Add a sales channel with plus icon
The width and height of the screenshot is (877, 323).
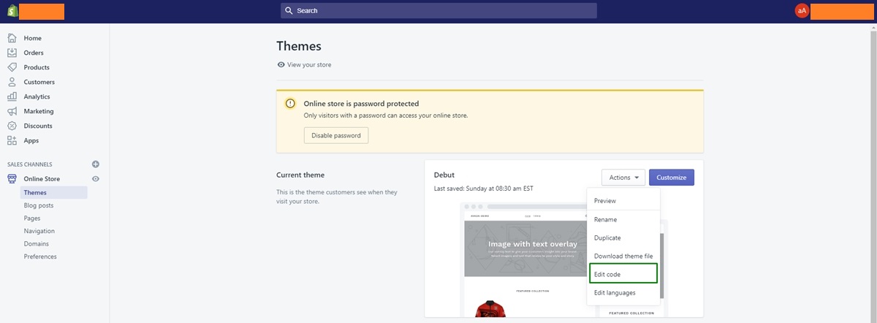96,164
